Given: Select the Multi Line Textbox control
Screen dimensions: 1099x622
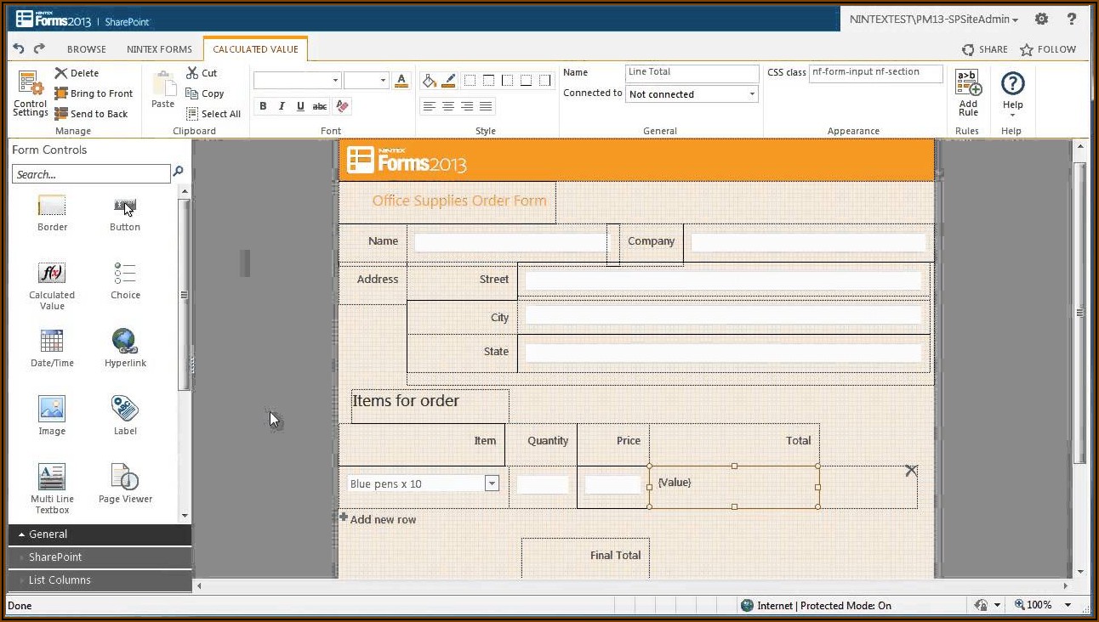Looking at the screenshot, I should pos(52,478).
